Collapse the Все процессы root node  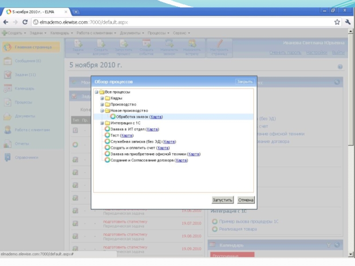[x=97, y=92]
